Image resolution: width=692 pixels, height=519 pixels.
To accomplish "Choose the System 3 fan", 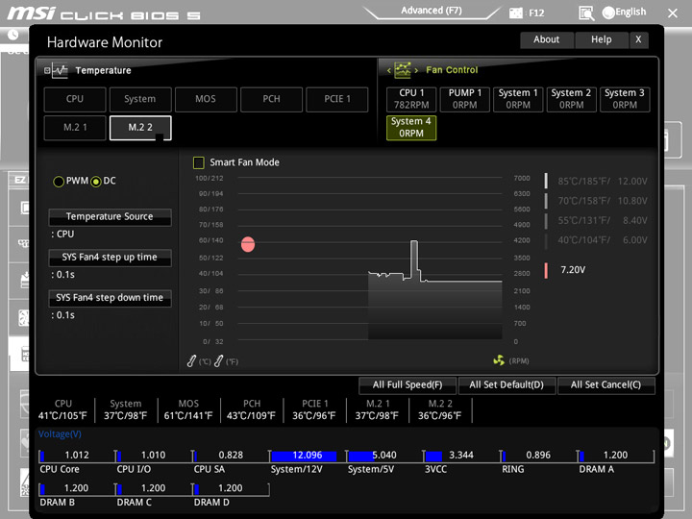I will coord(625,99).
